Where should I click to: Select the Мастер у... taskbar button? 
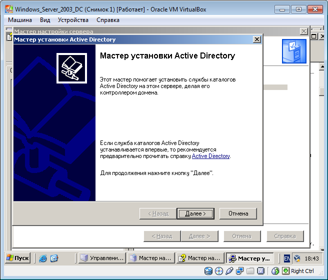pos(250,258)
